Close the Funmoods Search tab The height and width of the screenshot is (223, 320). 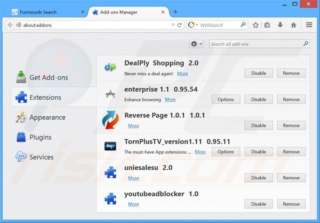[x=83, y=12]
